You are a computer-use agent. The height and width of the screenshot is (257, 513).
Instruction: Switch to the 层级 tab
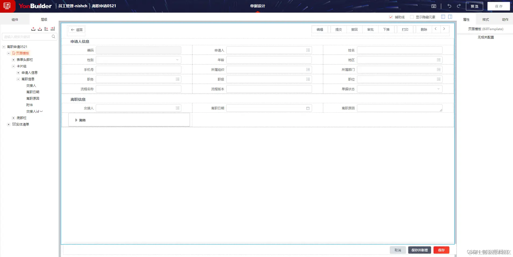pyautogui.click(x=44, y=19)
